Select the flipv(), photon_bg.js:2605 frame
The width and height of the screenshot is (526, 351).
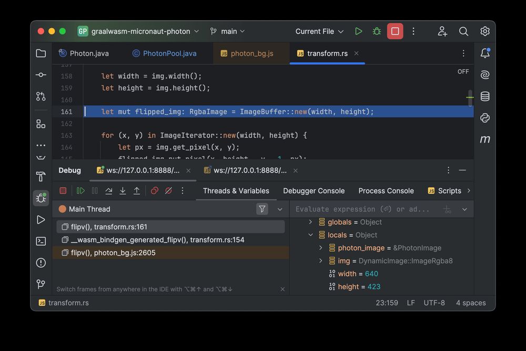[171, 253]
